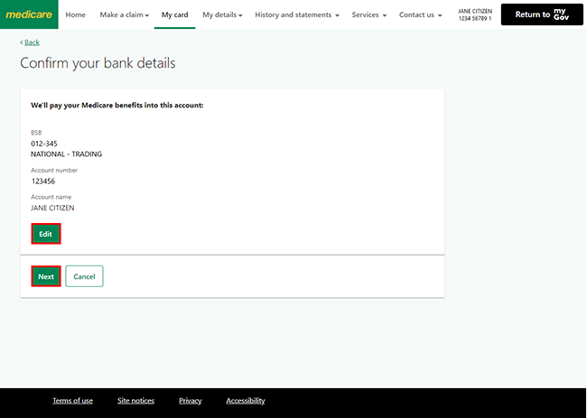Open Terms of use link
The width and height of the screenshot is (587, 418).
[72, 401]
